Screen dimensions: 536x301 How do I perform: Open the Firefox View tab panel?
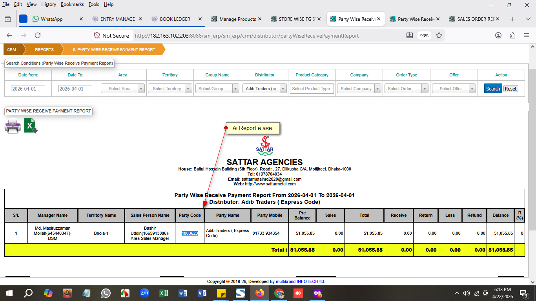tap(8, 19)
